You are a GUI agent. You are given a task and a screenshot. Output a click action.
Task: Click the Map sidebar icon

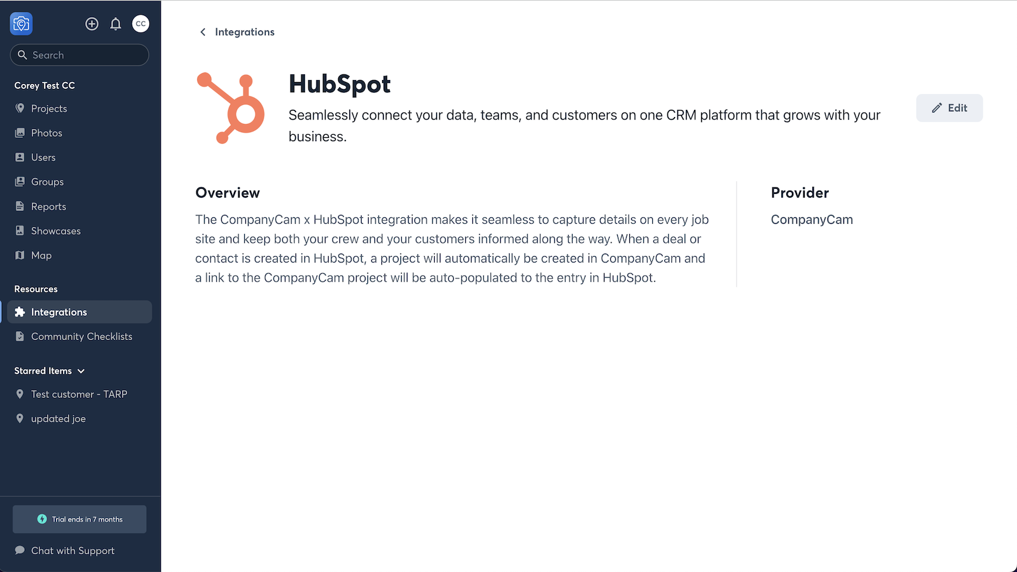pos(20,255)
